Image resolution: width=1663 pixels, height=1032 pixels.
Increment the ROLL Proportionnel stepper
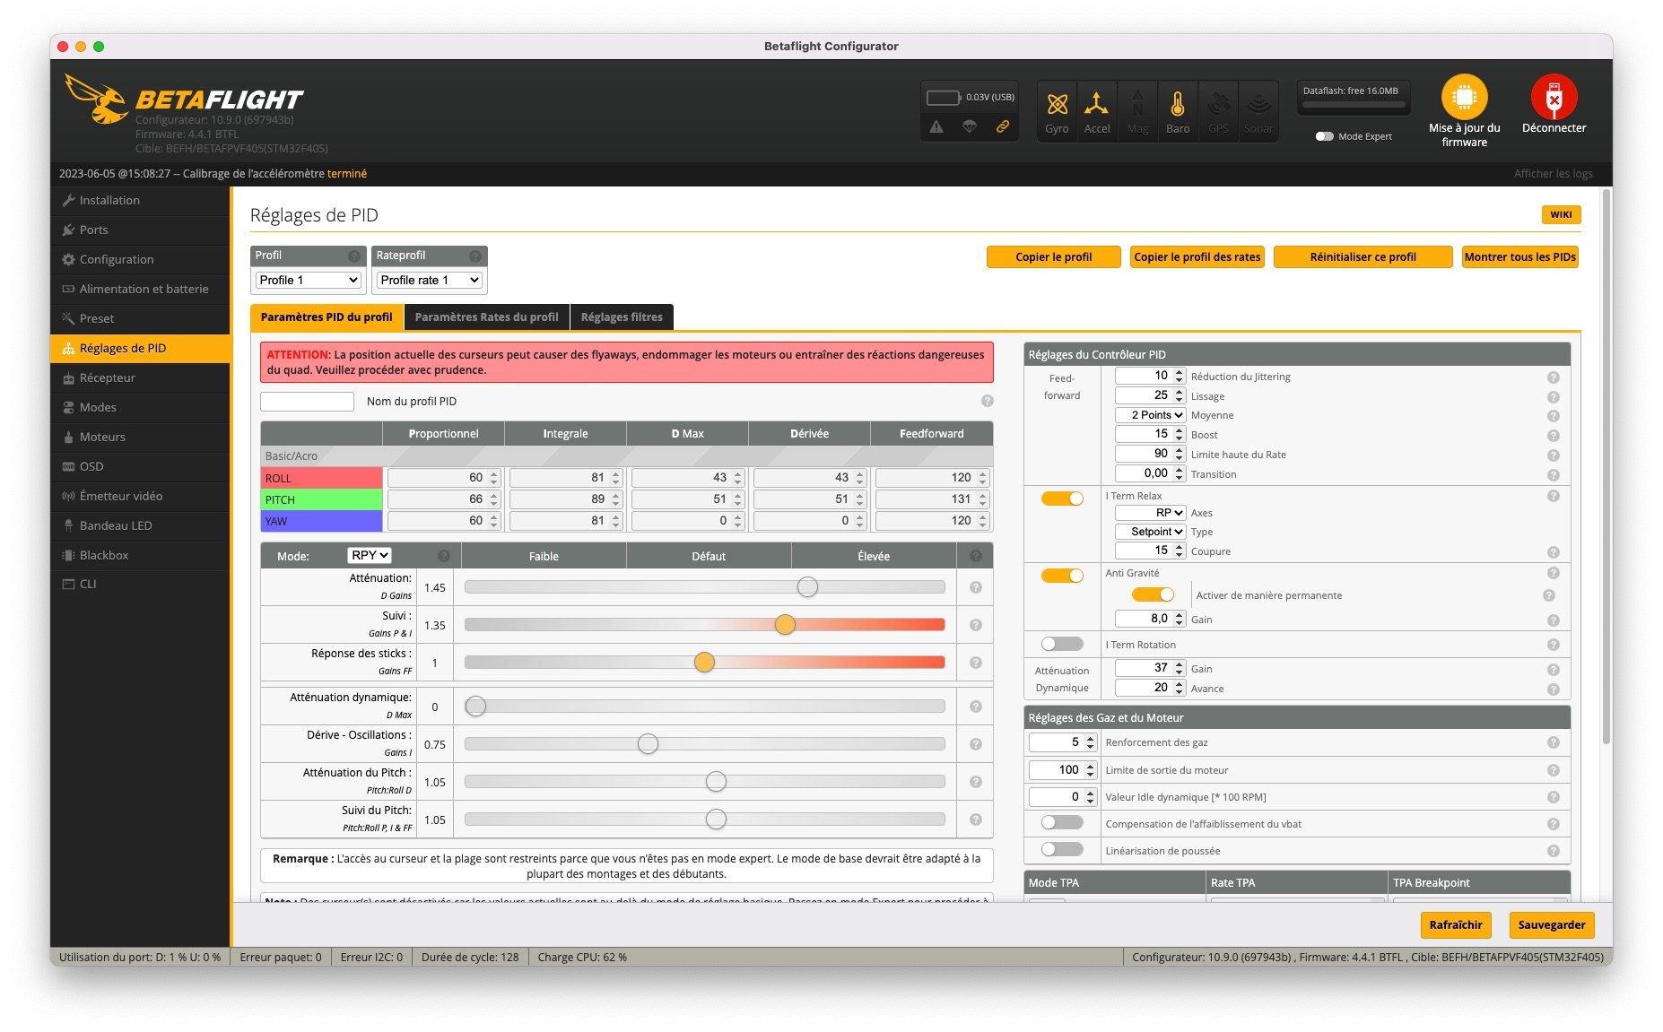pos(494,473)
